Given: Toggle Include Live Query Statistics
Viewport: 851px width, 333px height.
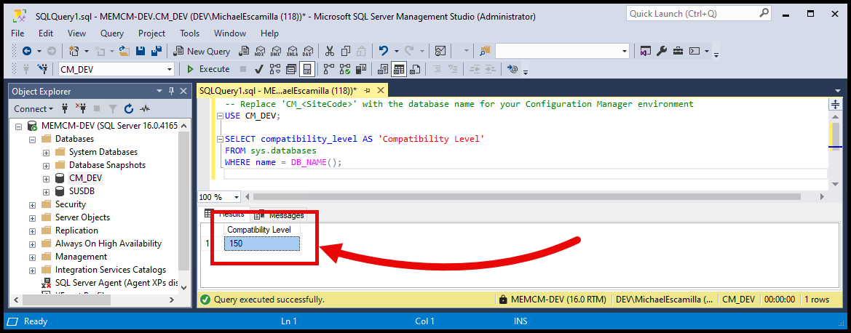Looking at the screenshot, I should click(x=344, y=69).
